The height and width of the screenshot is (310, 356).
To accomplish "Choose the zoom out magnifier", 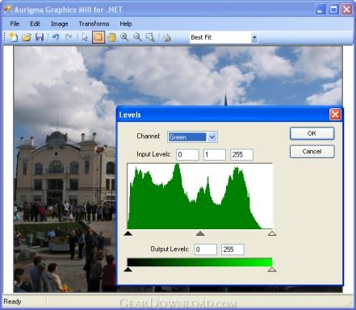I will click(x=137, y=37).
